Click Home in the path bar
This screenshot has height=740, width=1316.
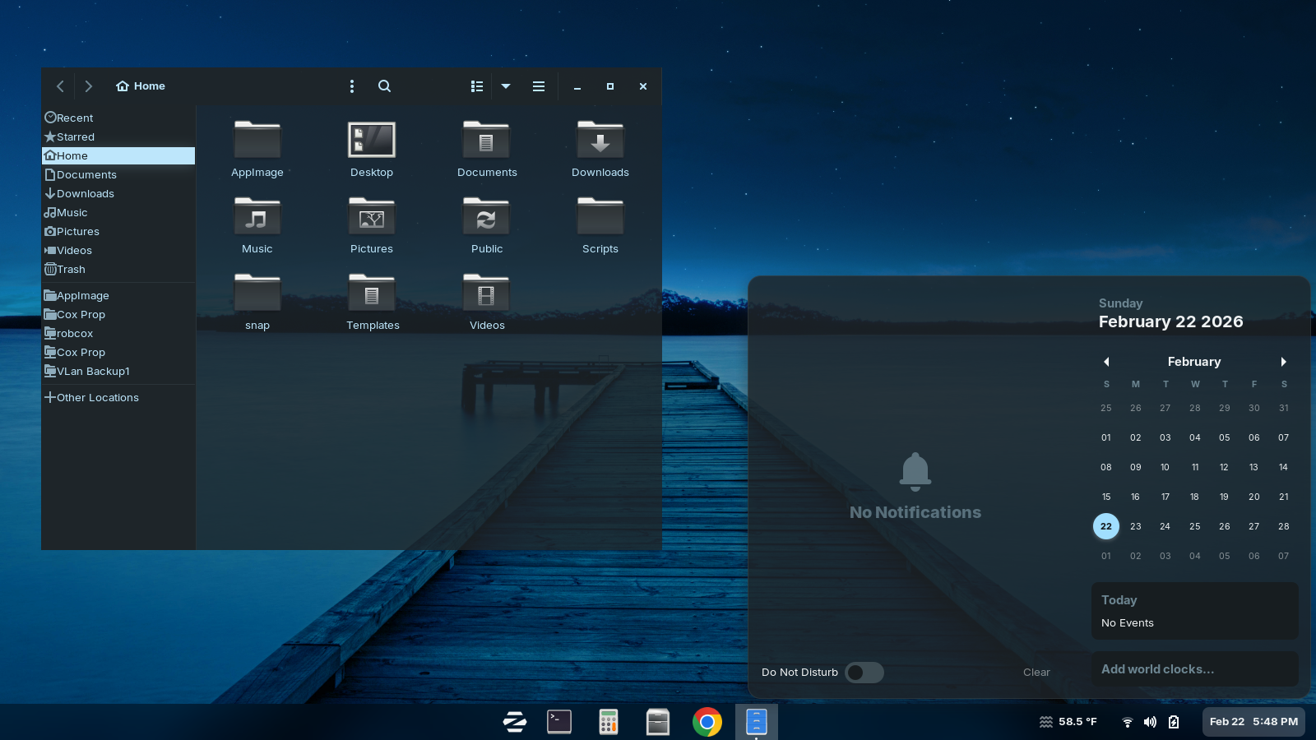(x=141, y=86)
